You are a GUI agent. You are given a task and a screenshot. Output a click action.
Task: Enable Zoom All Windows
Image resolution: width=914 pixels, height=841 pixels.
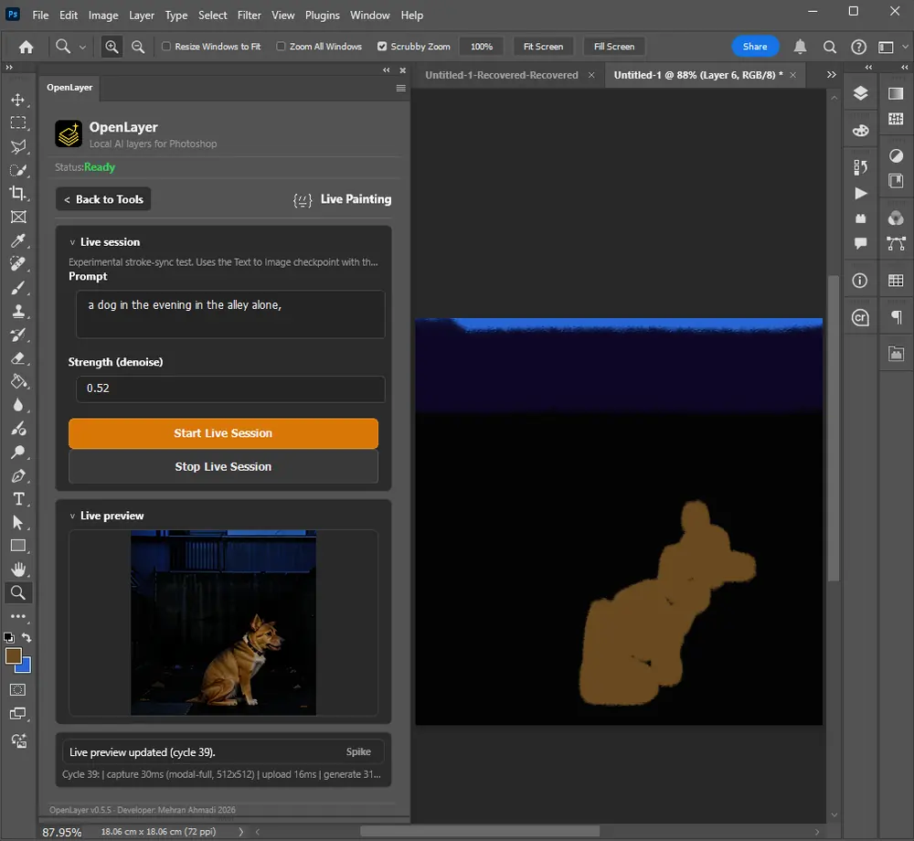click(x=281, y=46)
